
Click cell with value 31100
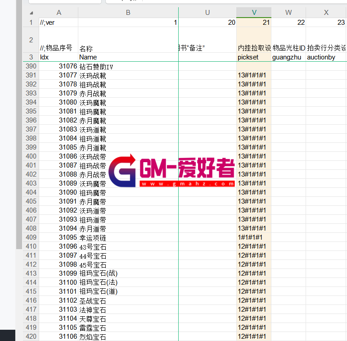(59, 282)
